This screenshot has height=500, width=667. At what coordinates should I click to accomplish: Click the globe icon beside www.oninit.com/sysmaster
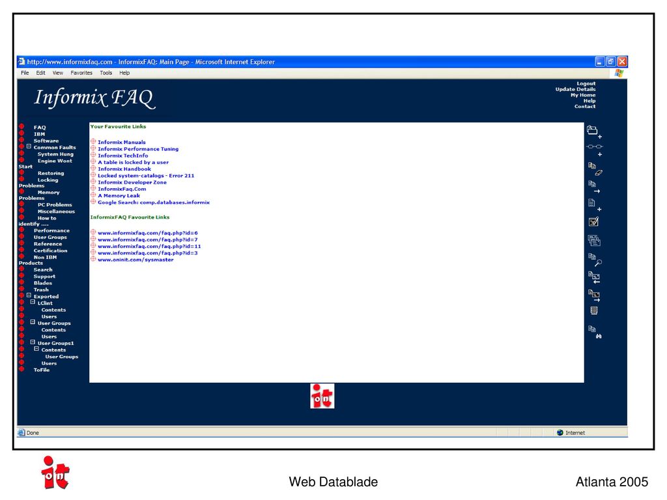coord(93,259)
